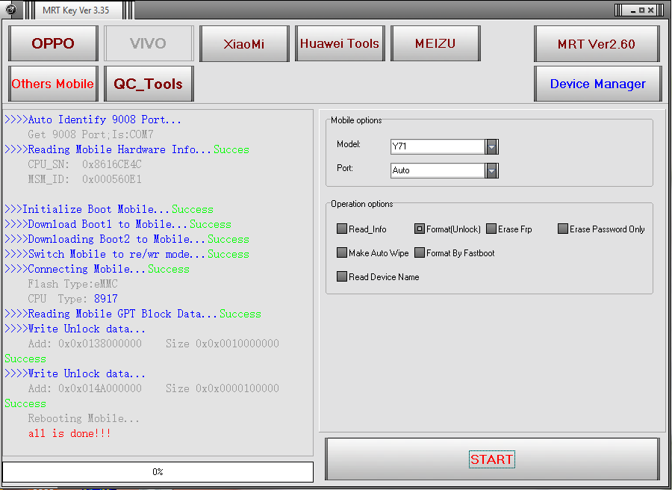Click the Port field showing Auto

point(438,170)
